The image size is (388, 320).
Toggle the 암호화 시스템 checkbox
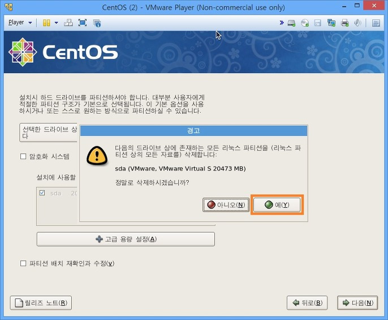tap(23, 156)
